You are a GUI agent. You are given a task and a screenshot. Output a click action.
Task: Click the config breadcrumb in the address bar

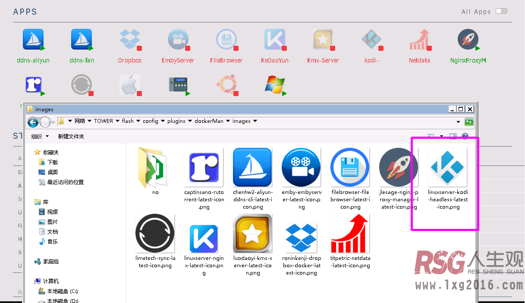pyautogui.click(x=151, y=121)
